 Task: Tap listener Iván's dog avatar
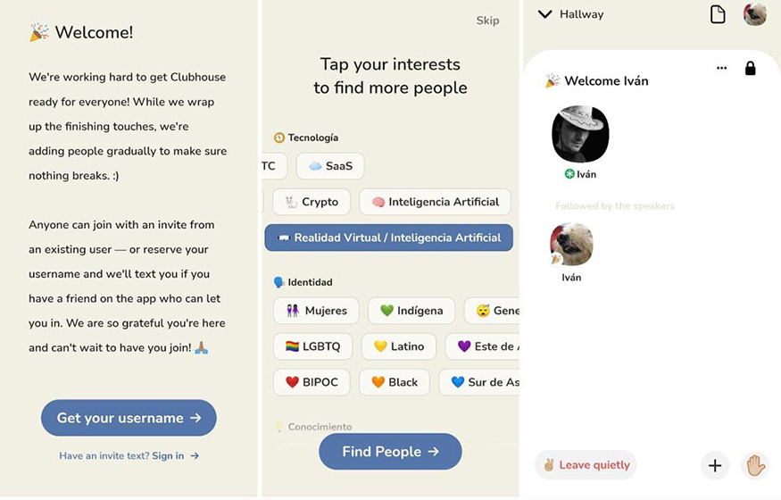click(572, 245)
